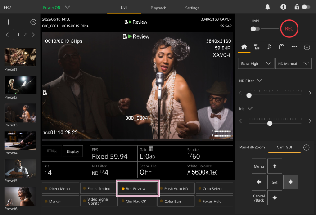Switch to the Pan-Tilt-Zoom tab

coord(252,147)
